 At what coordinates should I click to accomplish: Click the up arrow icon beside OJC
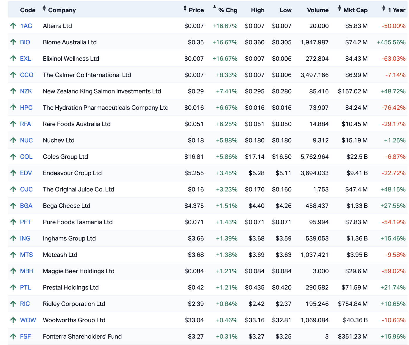point(13,189)
